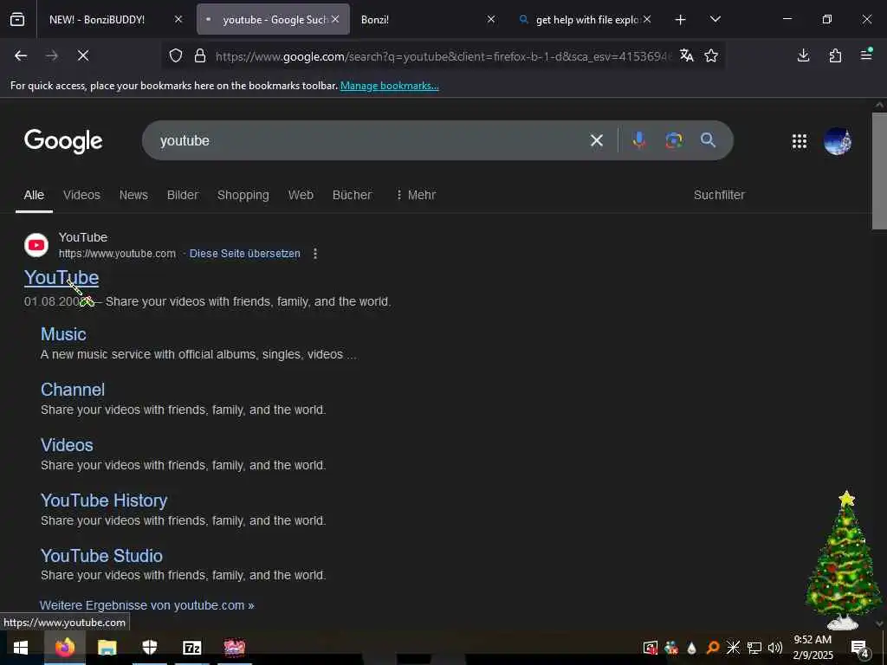Close the NEW! - BonziBUDDY! tab

coord(178,19)
